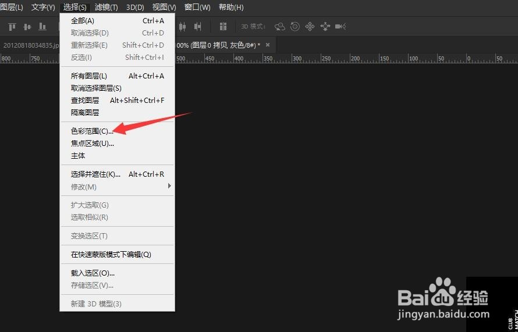
Task: Click the 扩大选取(G) entry
Action: [x=117, y=205]
